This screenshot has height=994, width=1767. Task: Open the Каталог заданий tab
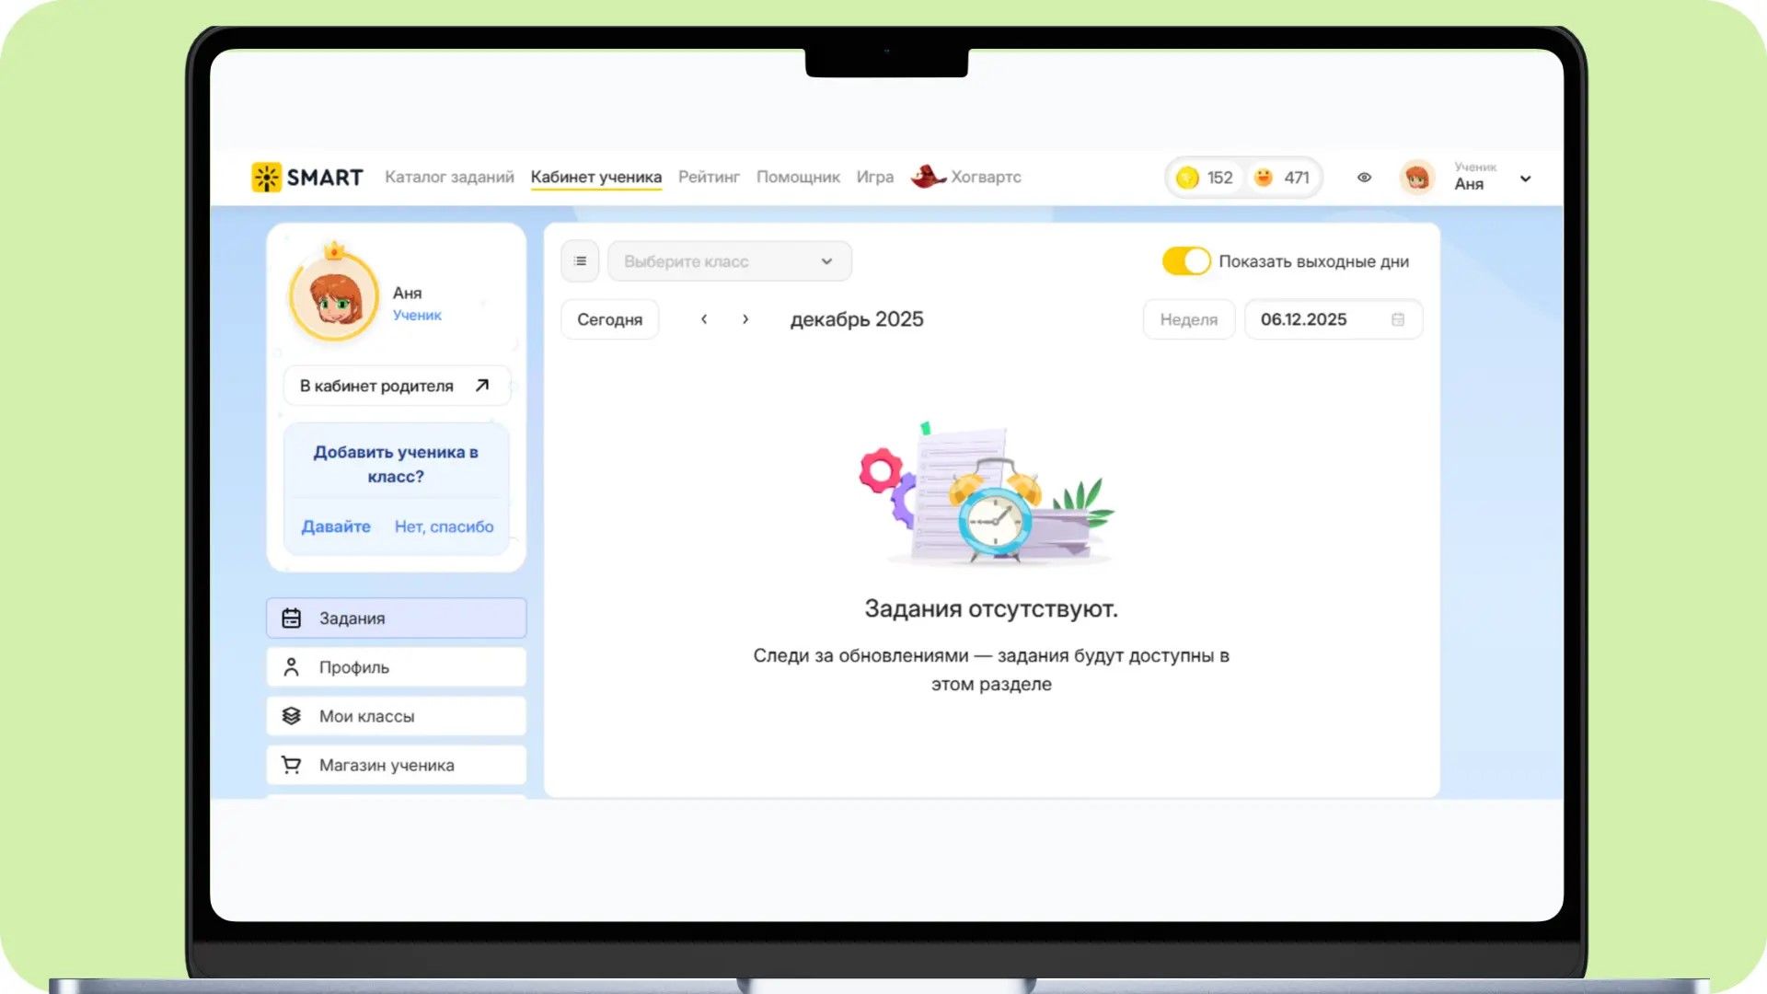pyautogui.click(x=449, y=177)
